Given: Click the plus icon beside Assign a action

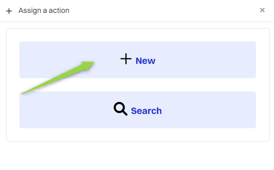Looking at the screenshot, I should click(x=9, y=11).
